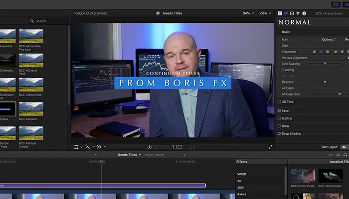This screenshot has width=349, height=199.
Task: Play the viewer with the play button
Action: coord(150,147)
